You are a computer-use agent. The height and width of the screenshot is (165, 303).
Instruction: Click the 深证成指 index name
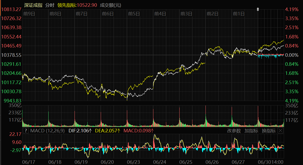[33, 5]
